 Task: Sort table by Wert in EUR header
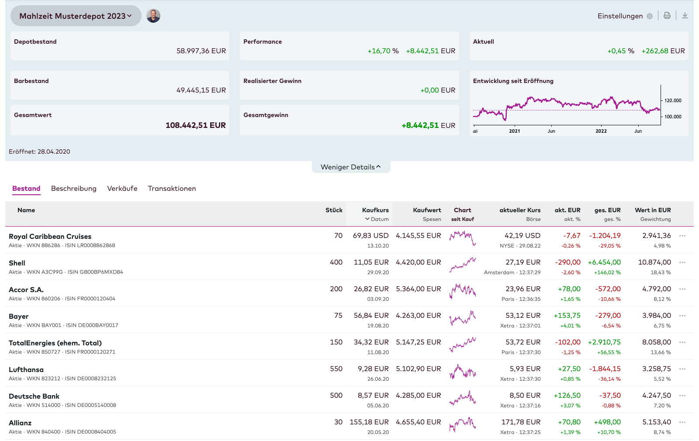tap(653, 210)
